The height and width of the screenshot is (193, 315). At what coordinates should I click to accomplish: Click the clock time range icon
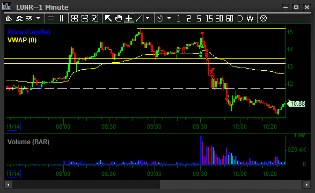click(160, 18)
